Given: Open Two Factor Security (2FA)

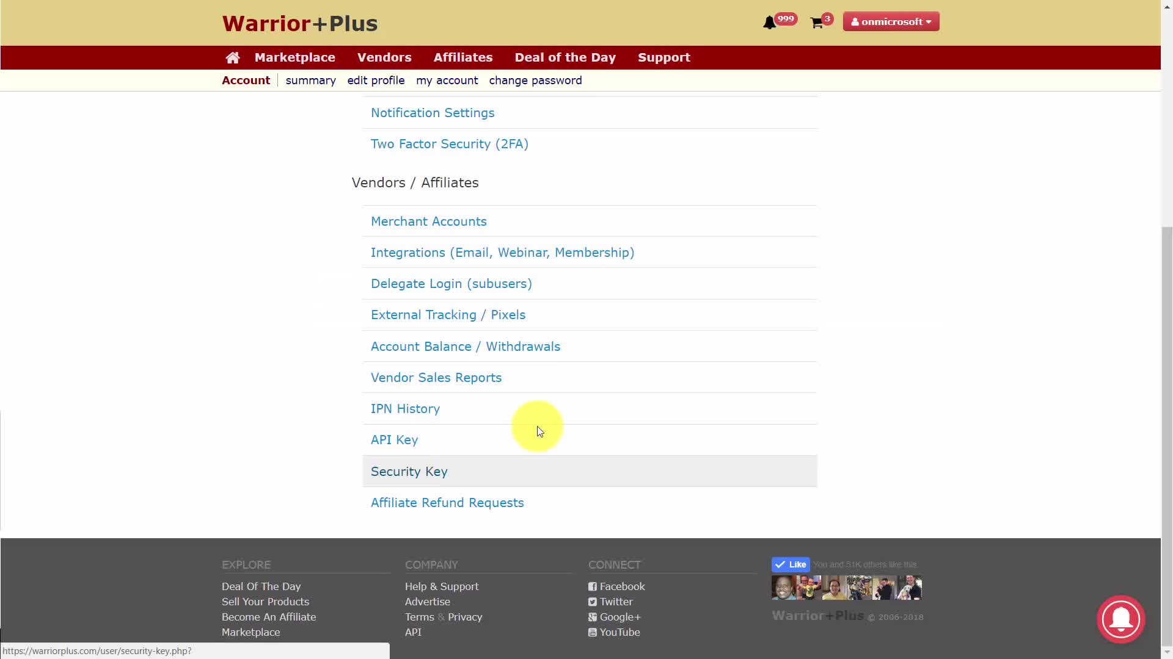Looking at the screenshot, I should 449,144.
